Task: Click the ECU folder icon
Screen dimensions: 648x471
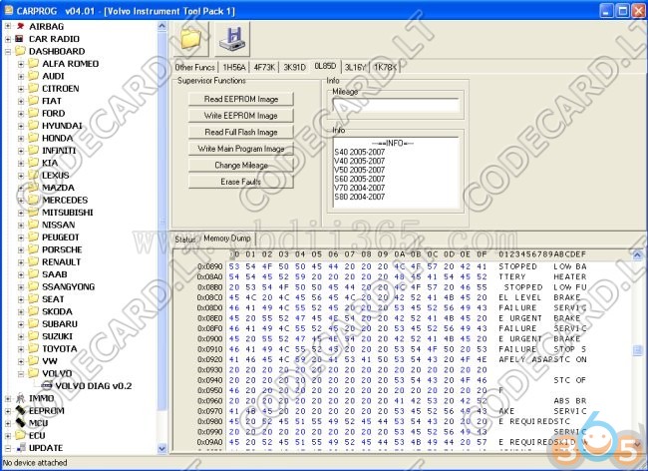Action: tap(20, 435)
